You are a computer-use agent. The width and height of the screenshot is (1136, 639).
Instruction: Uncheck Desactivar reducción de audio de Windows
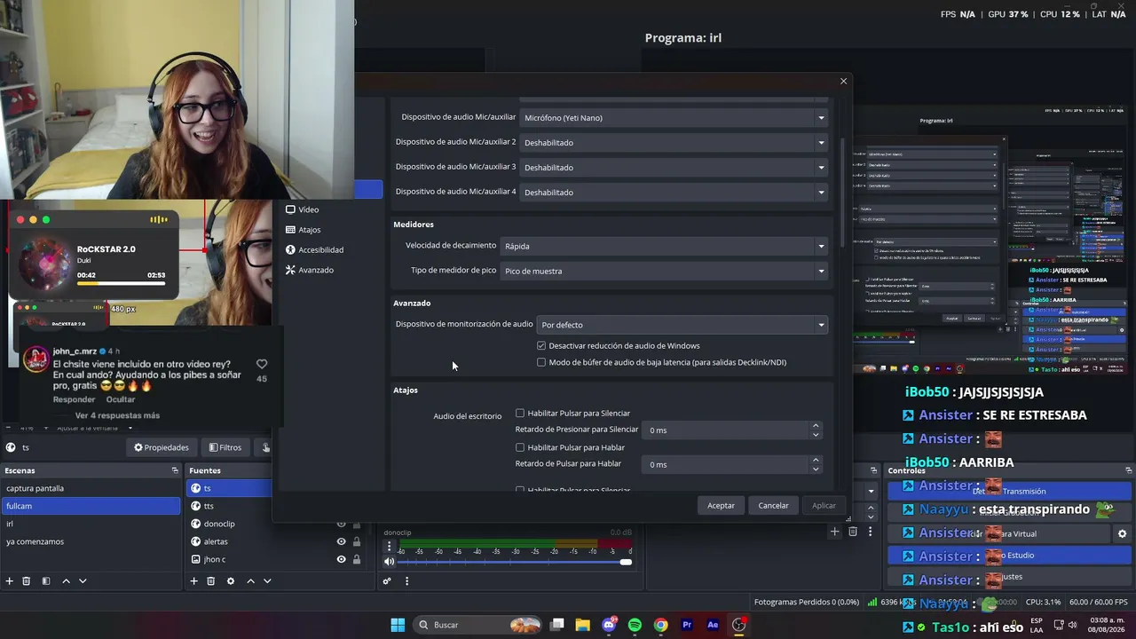541,345
